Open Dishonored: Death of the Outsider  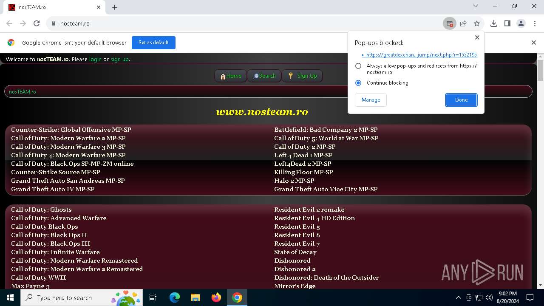326,278
